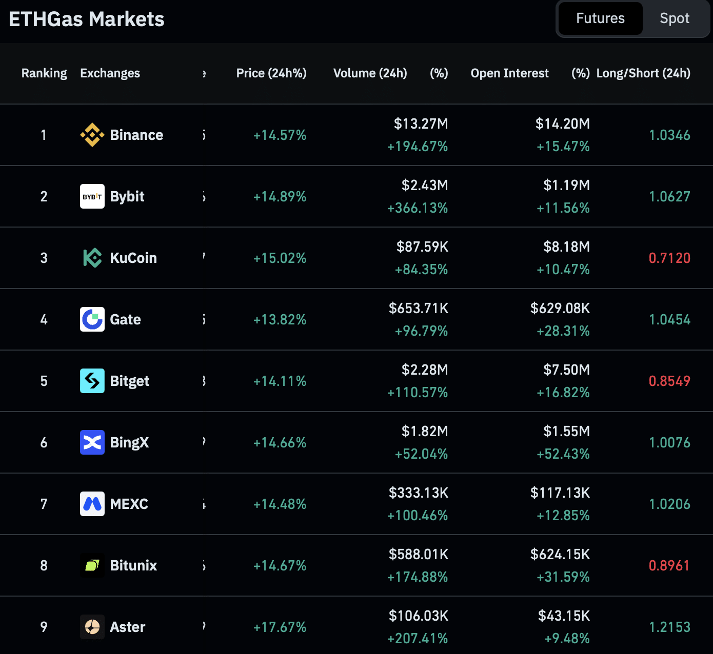
Task: Click Binance long/short ratio 1.0346
Action: point(669,135)
